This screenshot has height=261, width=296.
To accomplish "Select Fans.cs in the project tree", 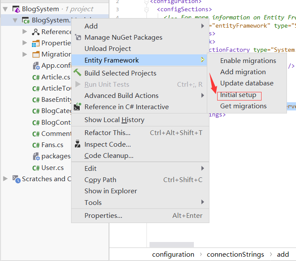I will coord(52,145).
